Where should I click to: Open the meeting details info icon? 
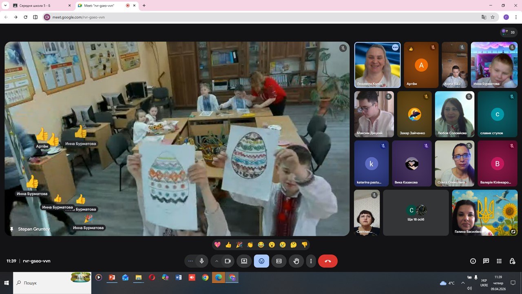point(473,261)
